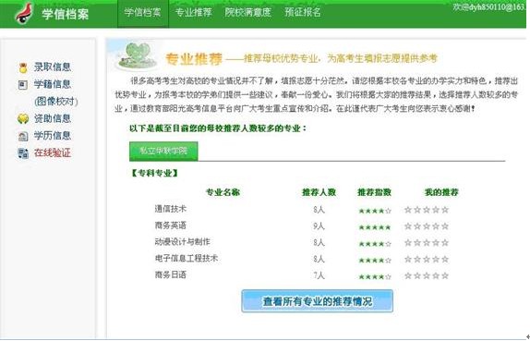Screen dimensions: 530x341
Task: Open the 预征报名 navigation tab
Action: (x=303, y=13)
